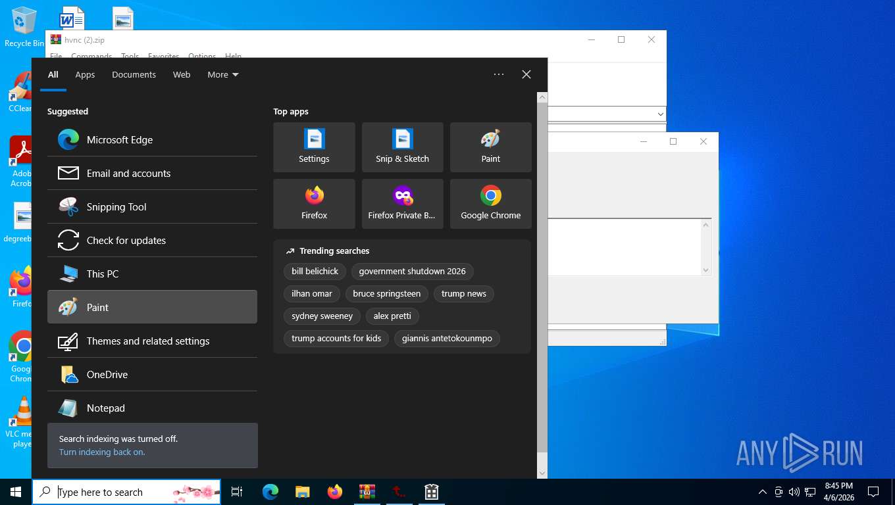Screen dimensions: 895x505
Task: Search trending topic ilhan omar
Action: coord(312,293)
